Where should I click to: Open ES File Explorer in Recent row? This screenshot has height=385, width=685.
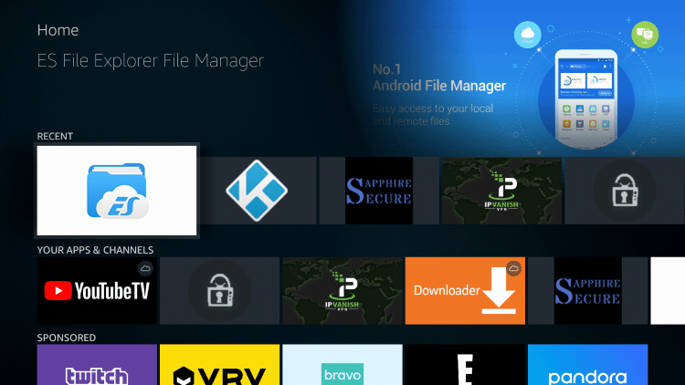(x=117, y=191)
